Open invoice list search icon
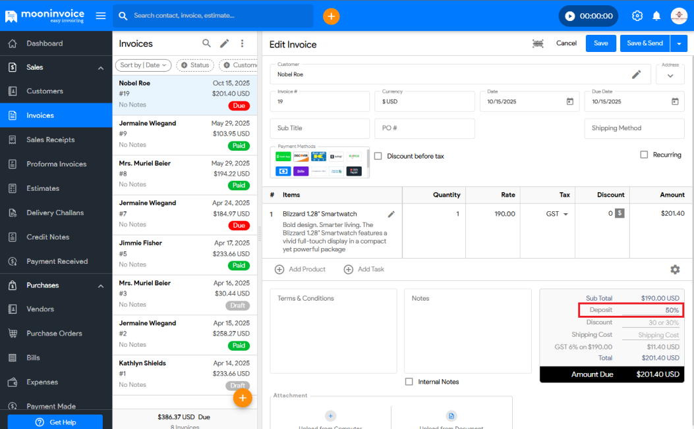 click(206, 43)
